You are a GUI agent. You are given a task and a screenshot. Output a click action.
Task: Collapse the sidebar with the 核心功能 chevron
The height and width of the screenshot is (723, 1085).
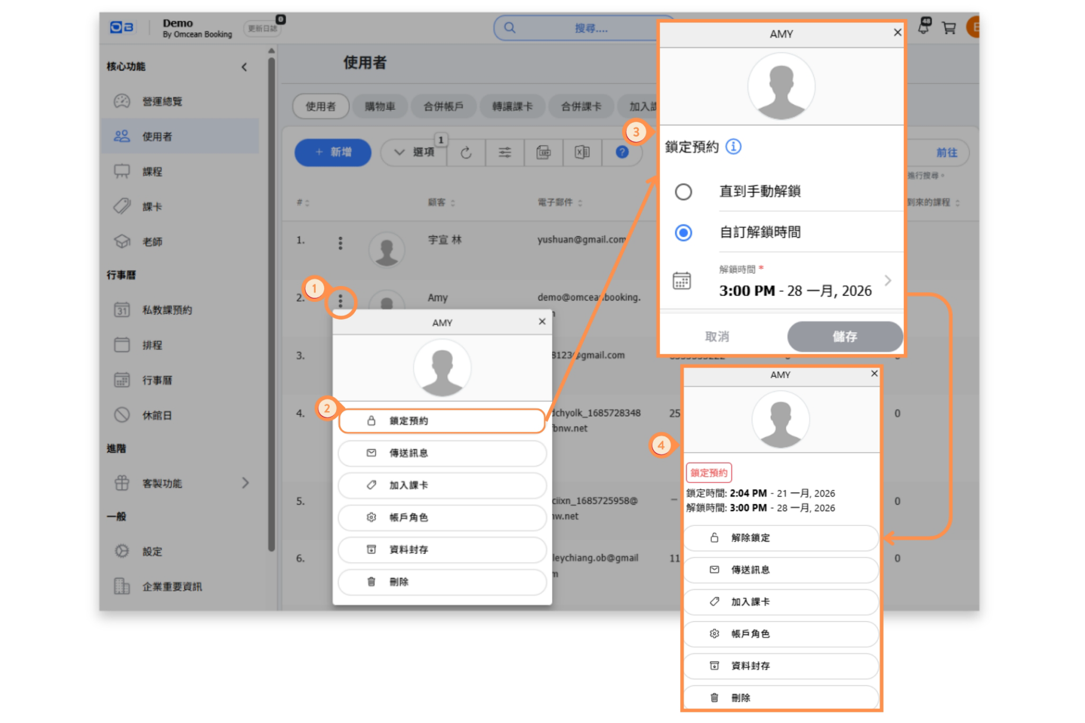244,67
